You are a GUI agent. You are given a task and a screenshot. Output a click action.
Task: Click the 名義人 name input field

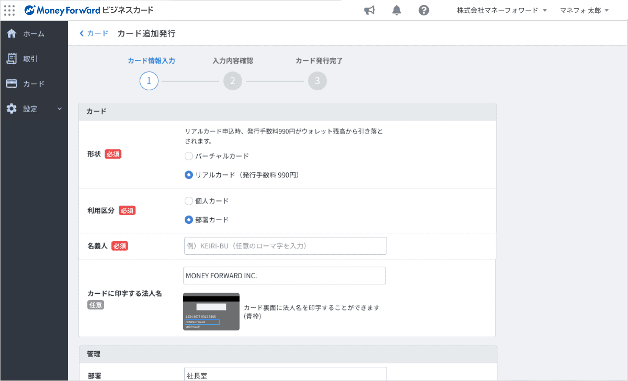pyautogui.click(x=285, y=246)
